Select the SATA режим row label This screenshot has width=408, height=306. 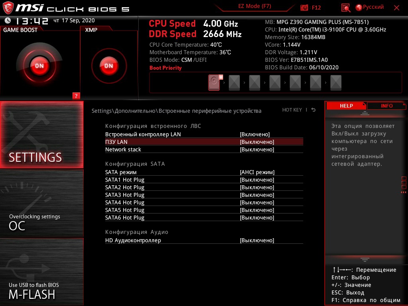tap(121, 172)
